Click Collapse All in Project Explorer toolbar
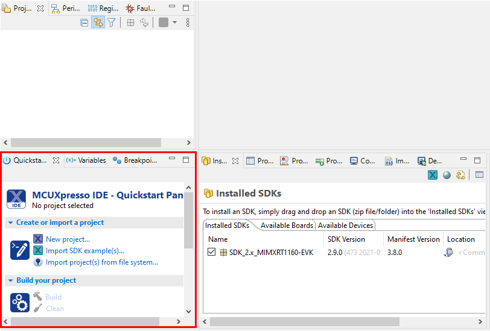Viewport: 490px width, 331px height. (84, 22)
